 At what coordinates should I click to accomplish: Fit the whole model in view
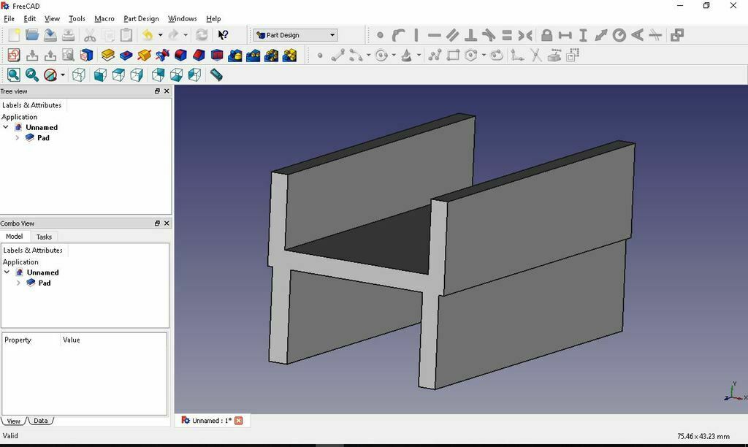[x=13, y=74]
